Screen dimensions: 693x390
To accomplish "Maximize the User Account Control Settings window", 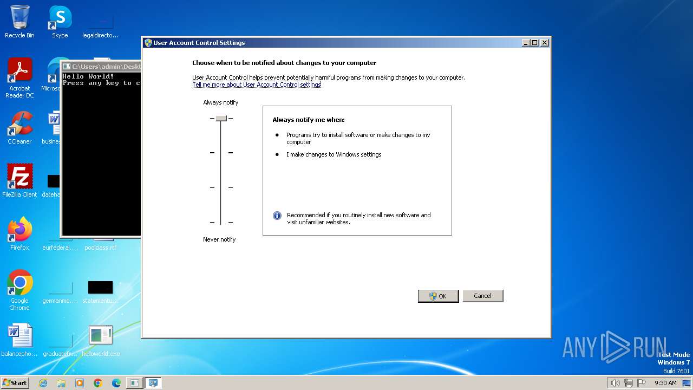I will [535, 43].
